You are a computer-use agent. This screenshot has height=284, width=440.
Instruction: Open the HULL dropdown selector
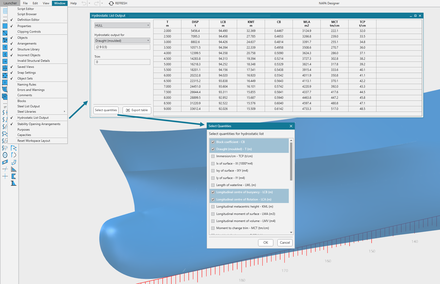click(122, 26)
